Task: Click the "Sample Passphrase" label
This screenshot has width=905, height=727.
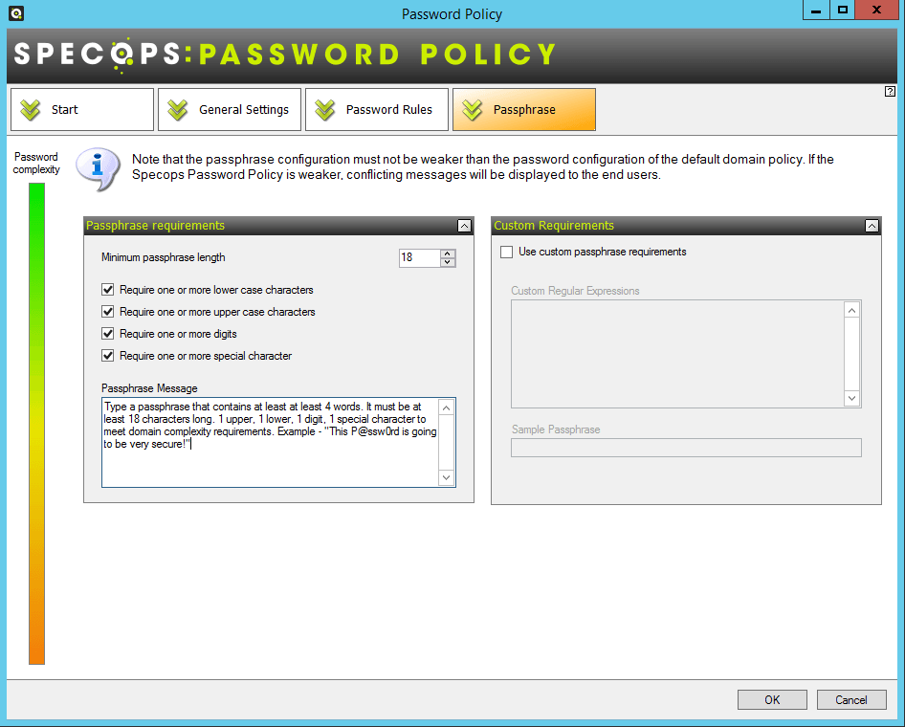Action: coord(556,430)
